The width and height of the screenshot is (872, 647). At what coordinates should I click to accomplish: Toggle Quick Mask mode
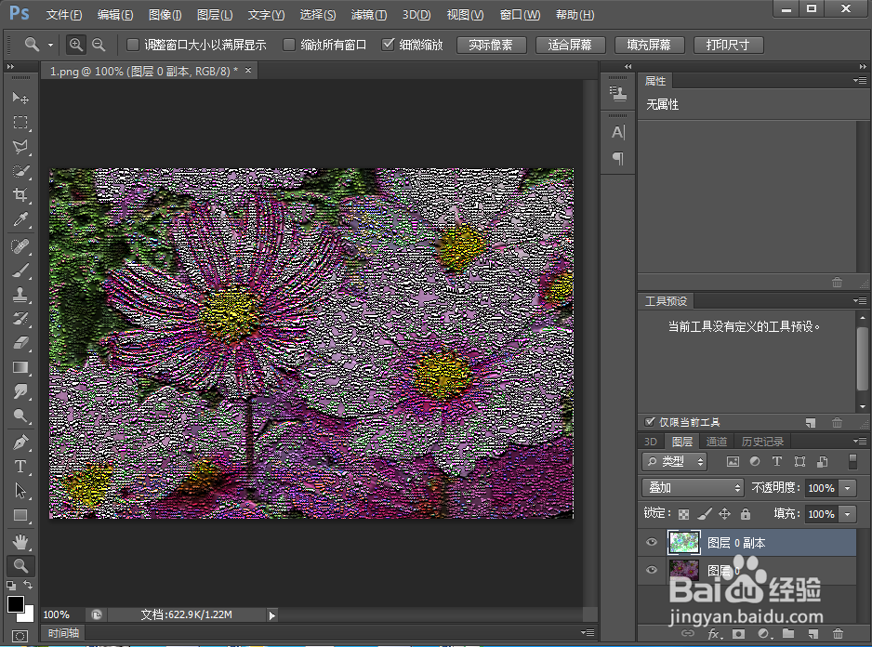(x=20, y=636)
